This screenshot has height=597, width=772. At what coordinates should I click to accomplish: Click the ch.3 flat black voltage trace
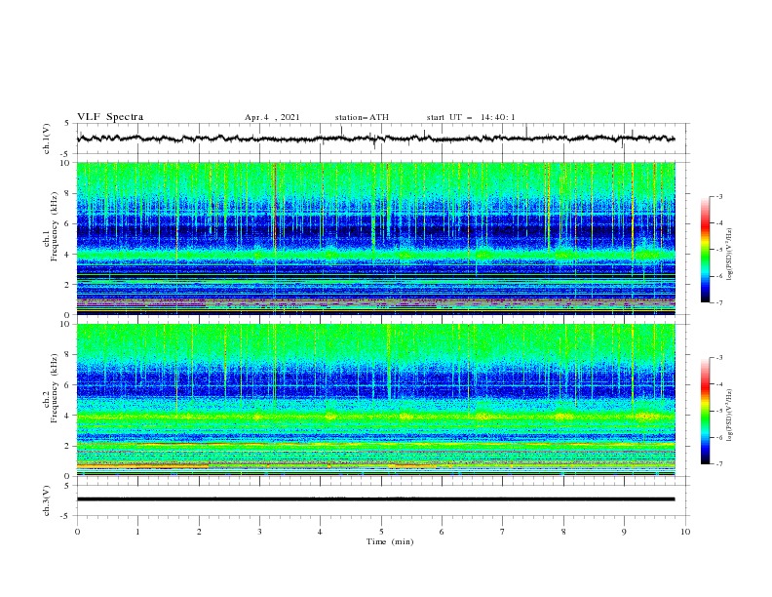click(375, 499)
